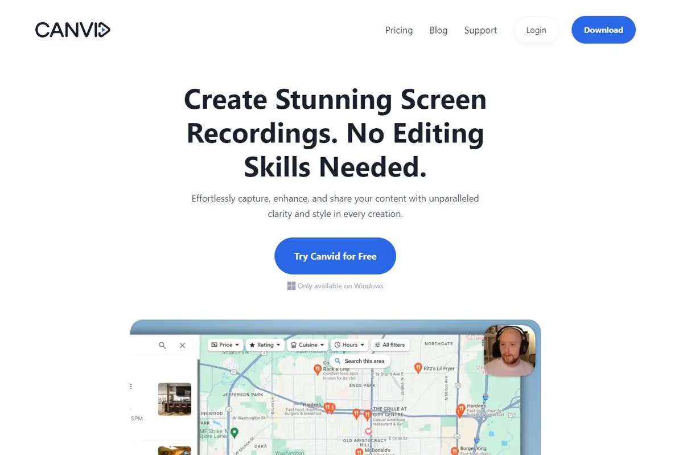683x455 pixels.
Task: Click the Ritz's Lil Fryer map pin
Action: click(x=418, y=368)
